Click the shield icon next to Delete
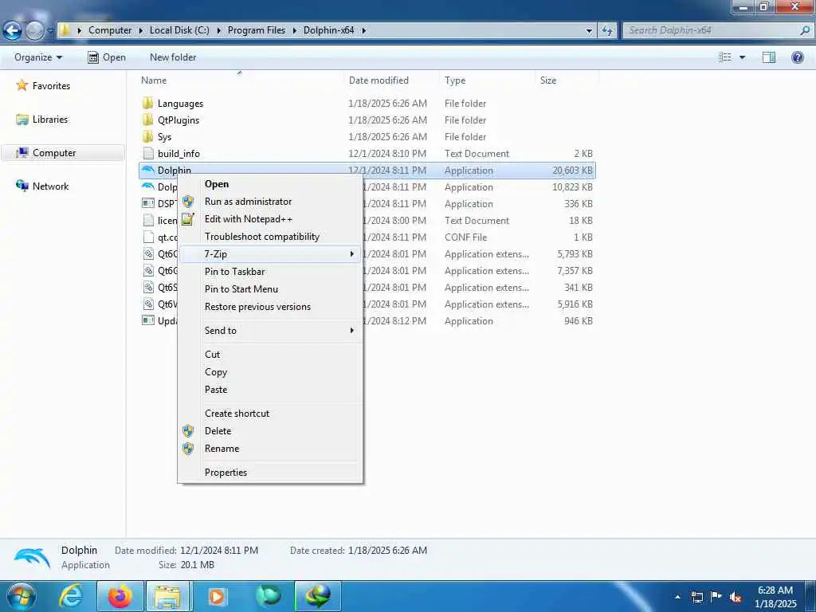The image size is (816, 612). (188, 431)
